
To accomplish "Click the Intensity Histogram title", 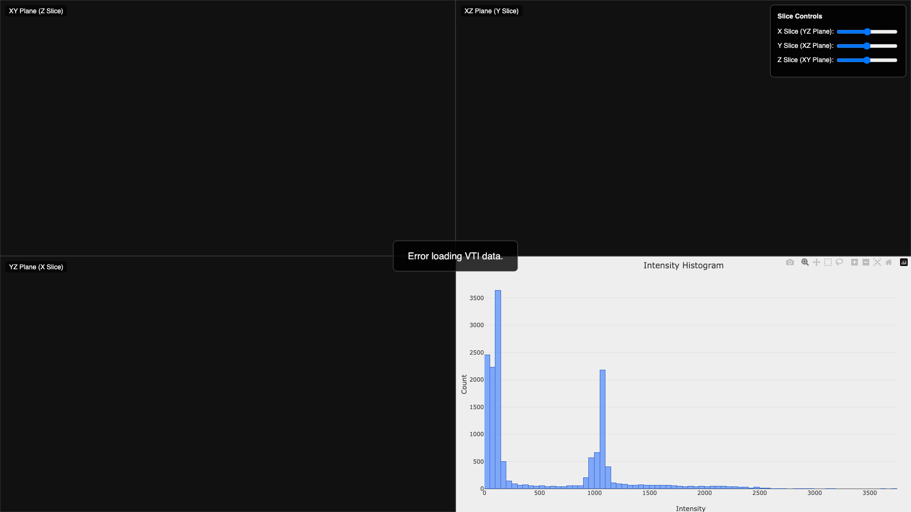I will tap(683, 265).
